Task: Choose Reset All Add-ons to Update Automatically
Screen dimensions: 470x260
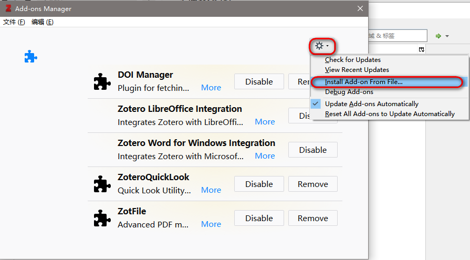Action: point(390,114)
